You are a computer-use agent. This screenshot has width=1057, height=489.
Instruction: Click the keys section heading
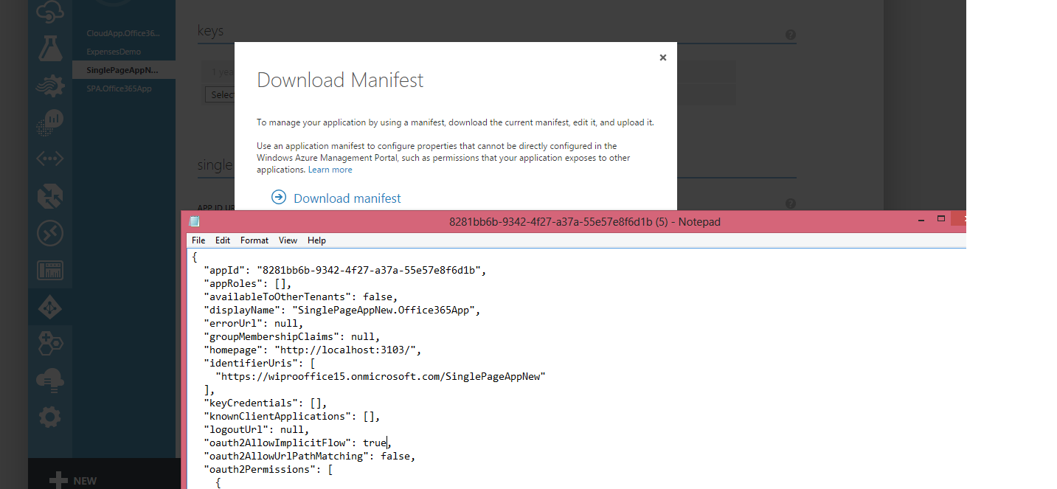[x=210, y=31]
